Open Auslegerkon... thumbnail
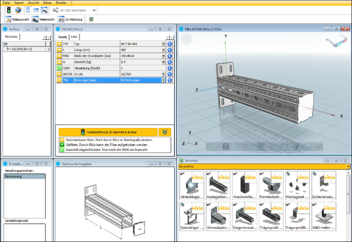352x242 pixels. 218,185
